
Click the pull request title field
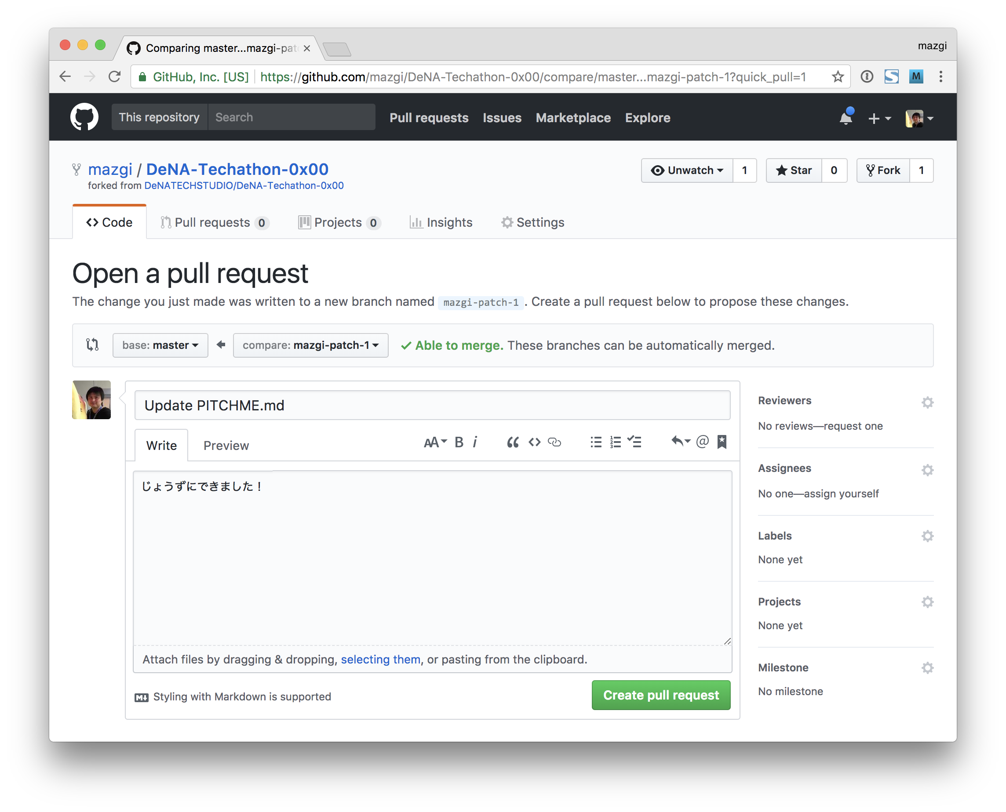pos(432,405)
